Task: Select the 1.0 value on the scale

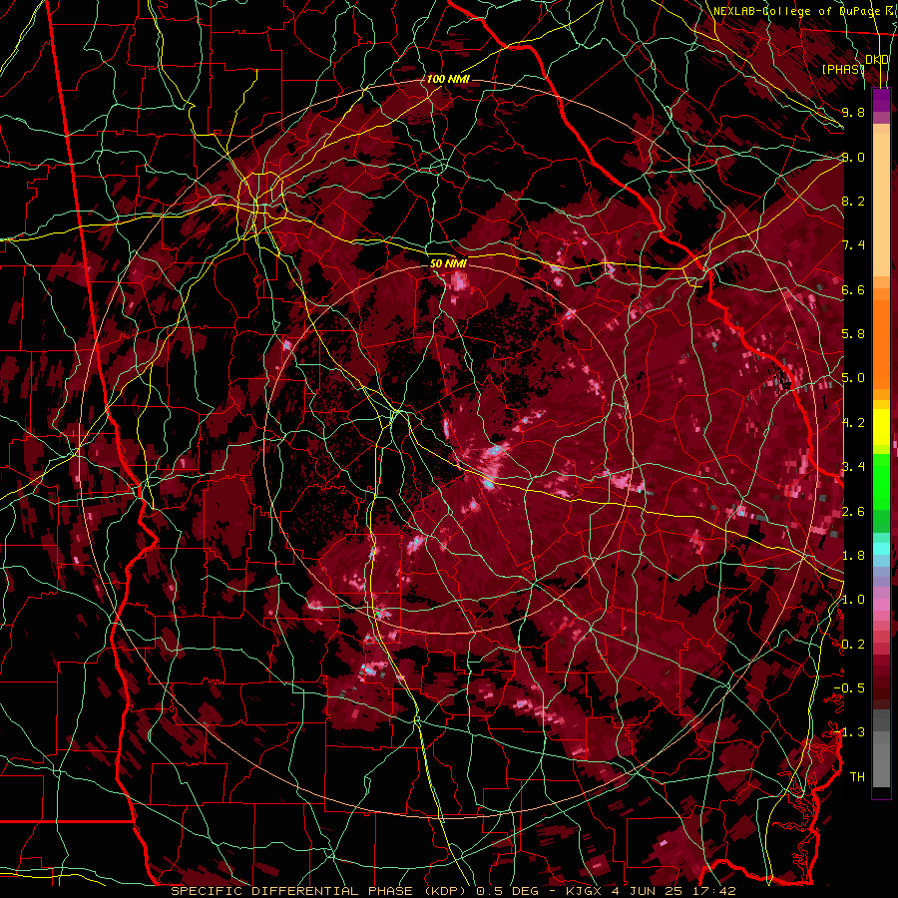Action: (x=853, y=600)
